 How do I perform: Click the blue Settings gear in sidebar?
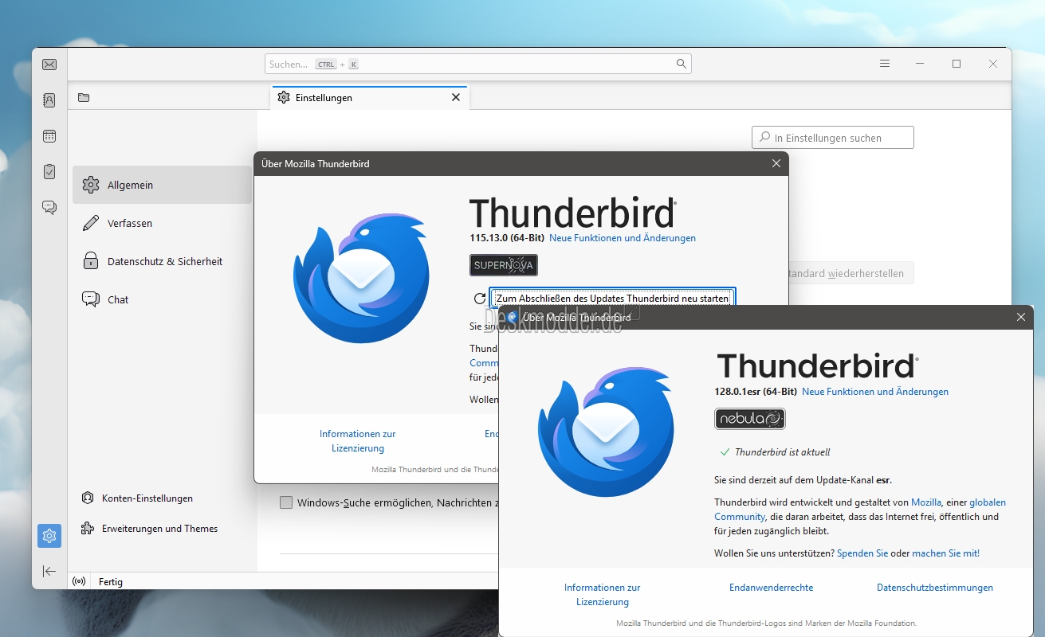point(49,536)
